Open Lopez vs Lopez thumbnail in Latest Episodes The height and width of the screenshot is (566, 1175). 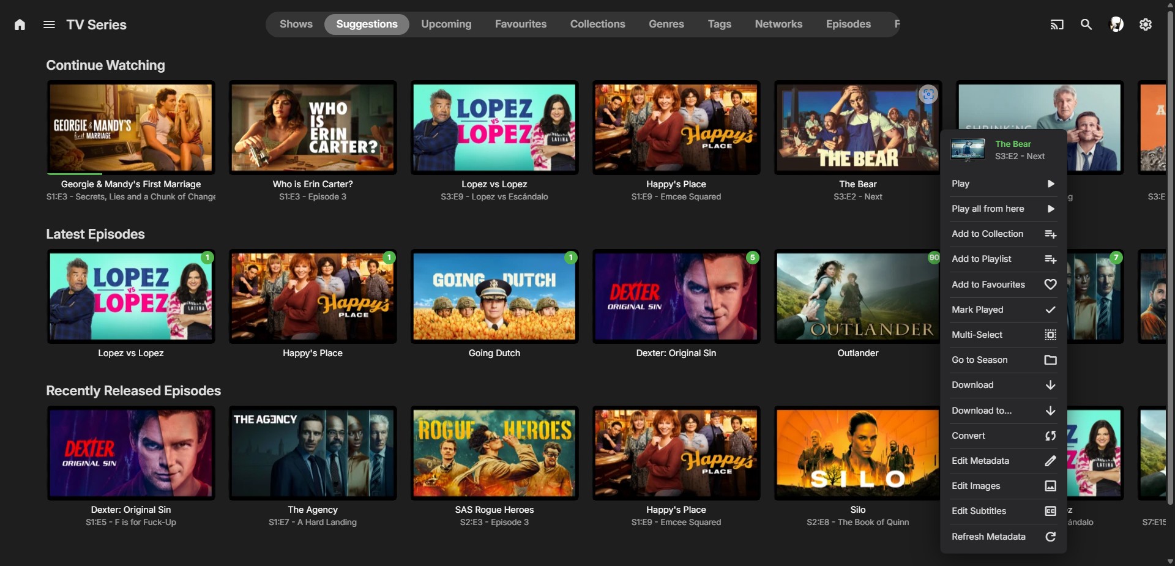coord(131,296)
